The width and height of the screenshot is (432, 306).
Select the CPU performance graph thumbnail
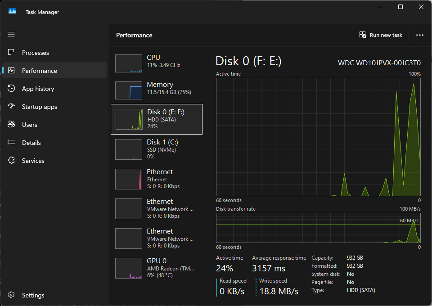pyautogui.click(x=129, y=63)
